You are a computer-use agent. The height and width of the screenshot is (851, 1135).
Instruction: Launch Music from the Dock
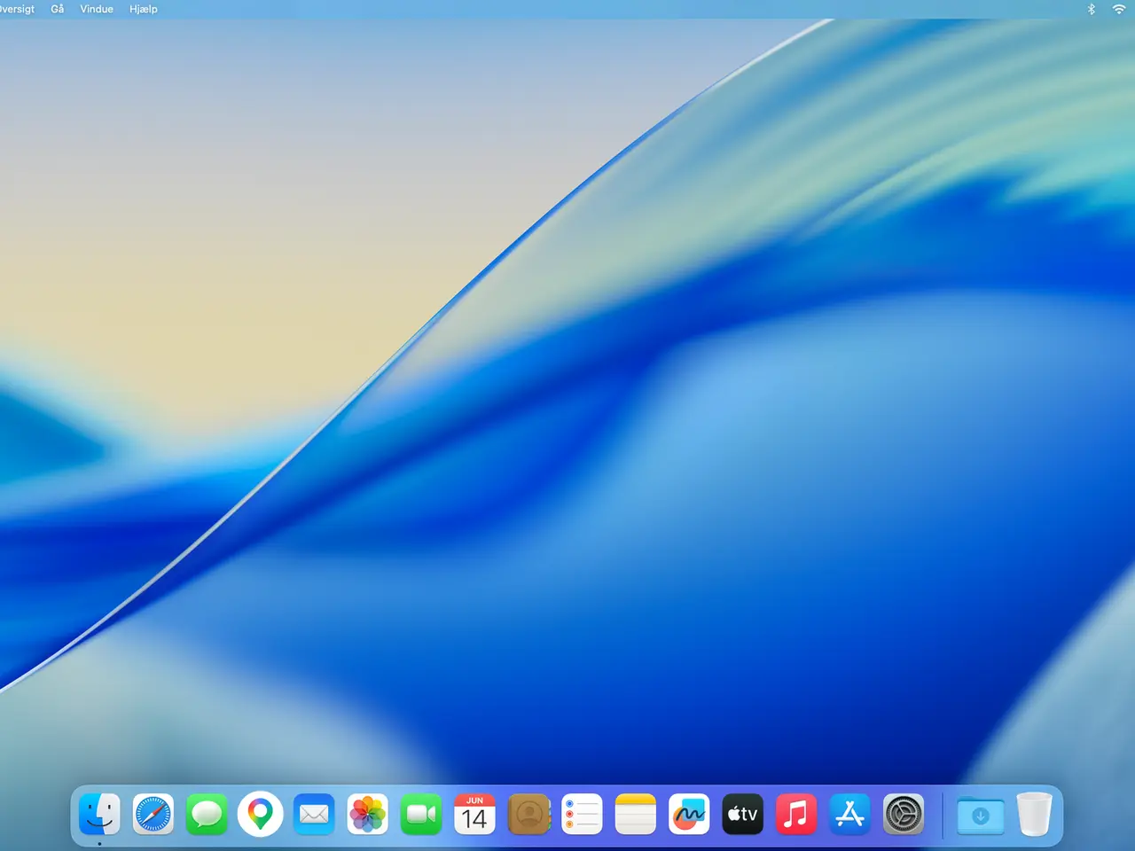click(x=796, y=814)
